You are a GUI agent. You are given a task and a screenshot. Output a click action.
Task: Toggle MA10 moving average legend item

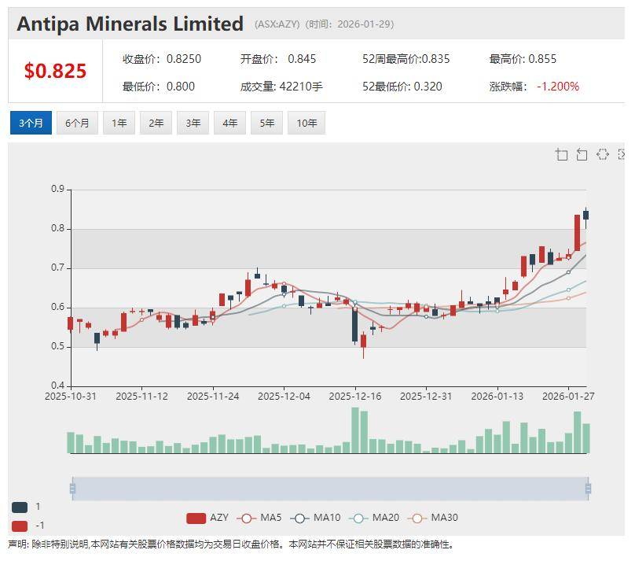coord(315,518)
